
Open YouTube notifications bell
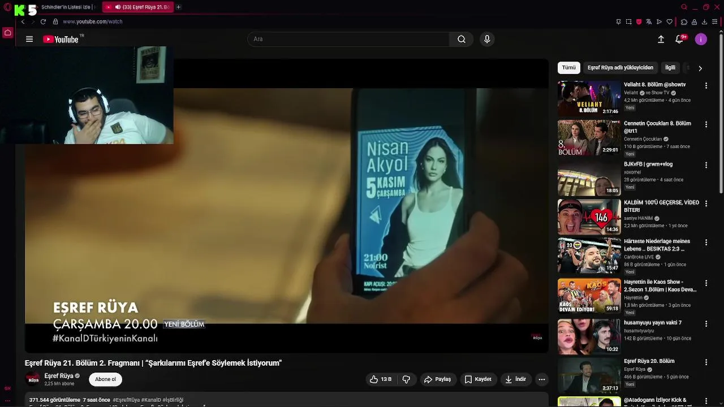[680, 39]
